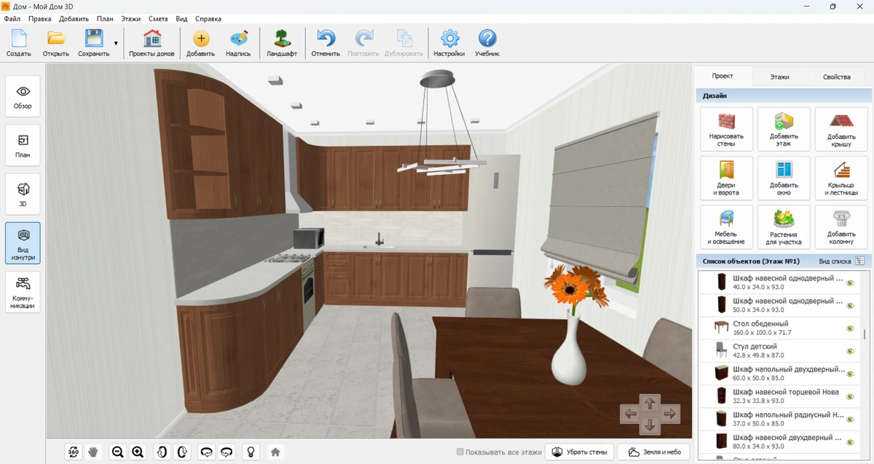Open Мебель и освещение furniture catalog
Screen dimensions: 874x464
(726, 227)
